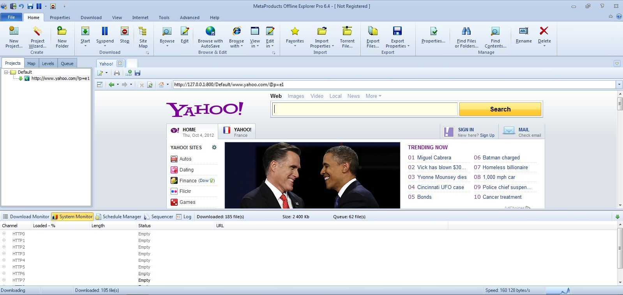Click the quick access Save icon

(x=30, y=6)
